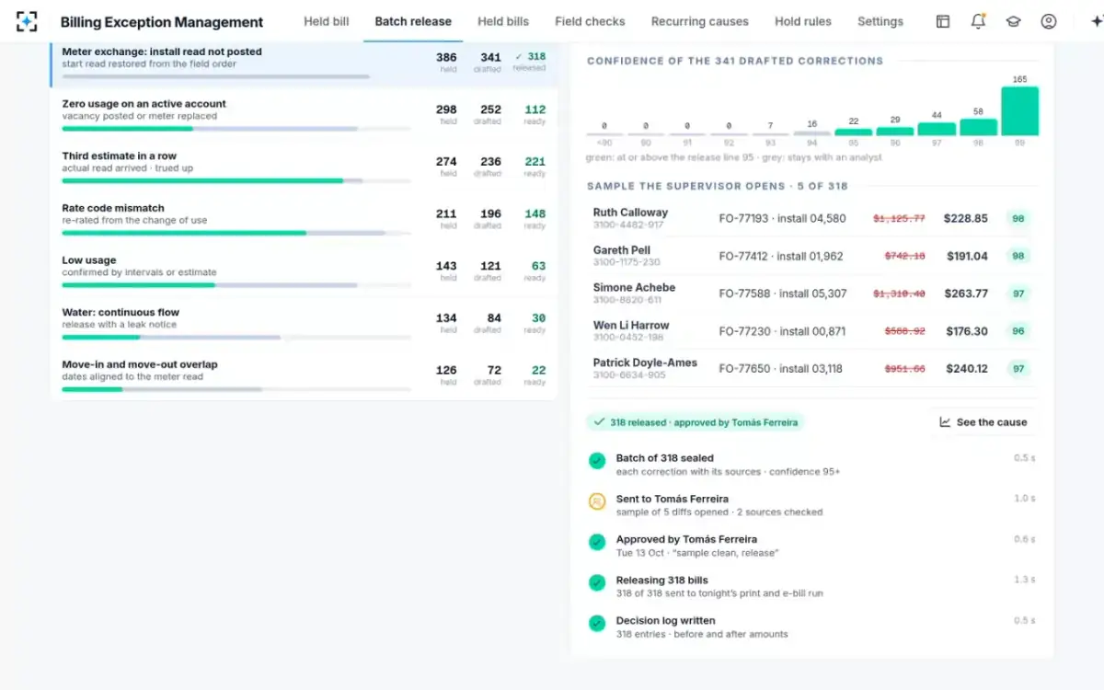Click the histogram bar for confidence 98
Screen dimensions: 1104x690
click(978, 127)
